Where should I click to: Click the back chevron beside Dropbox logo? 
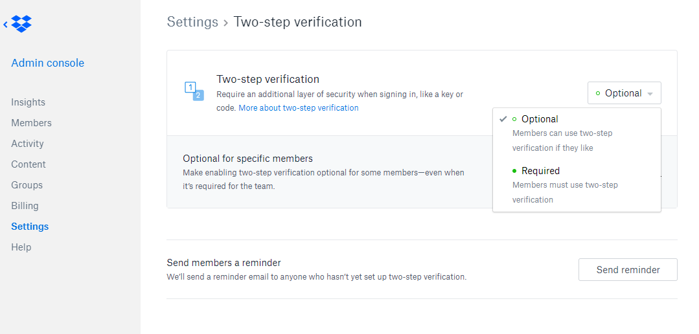(5, 25)
